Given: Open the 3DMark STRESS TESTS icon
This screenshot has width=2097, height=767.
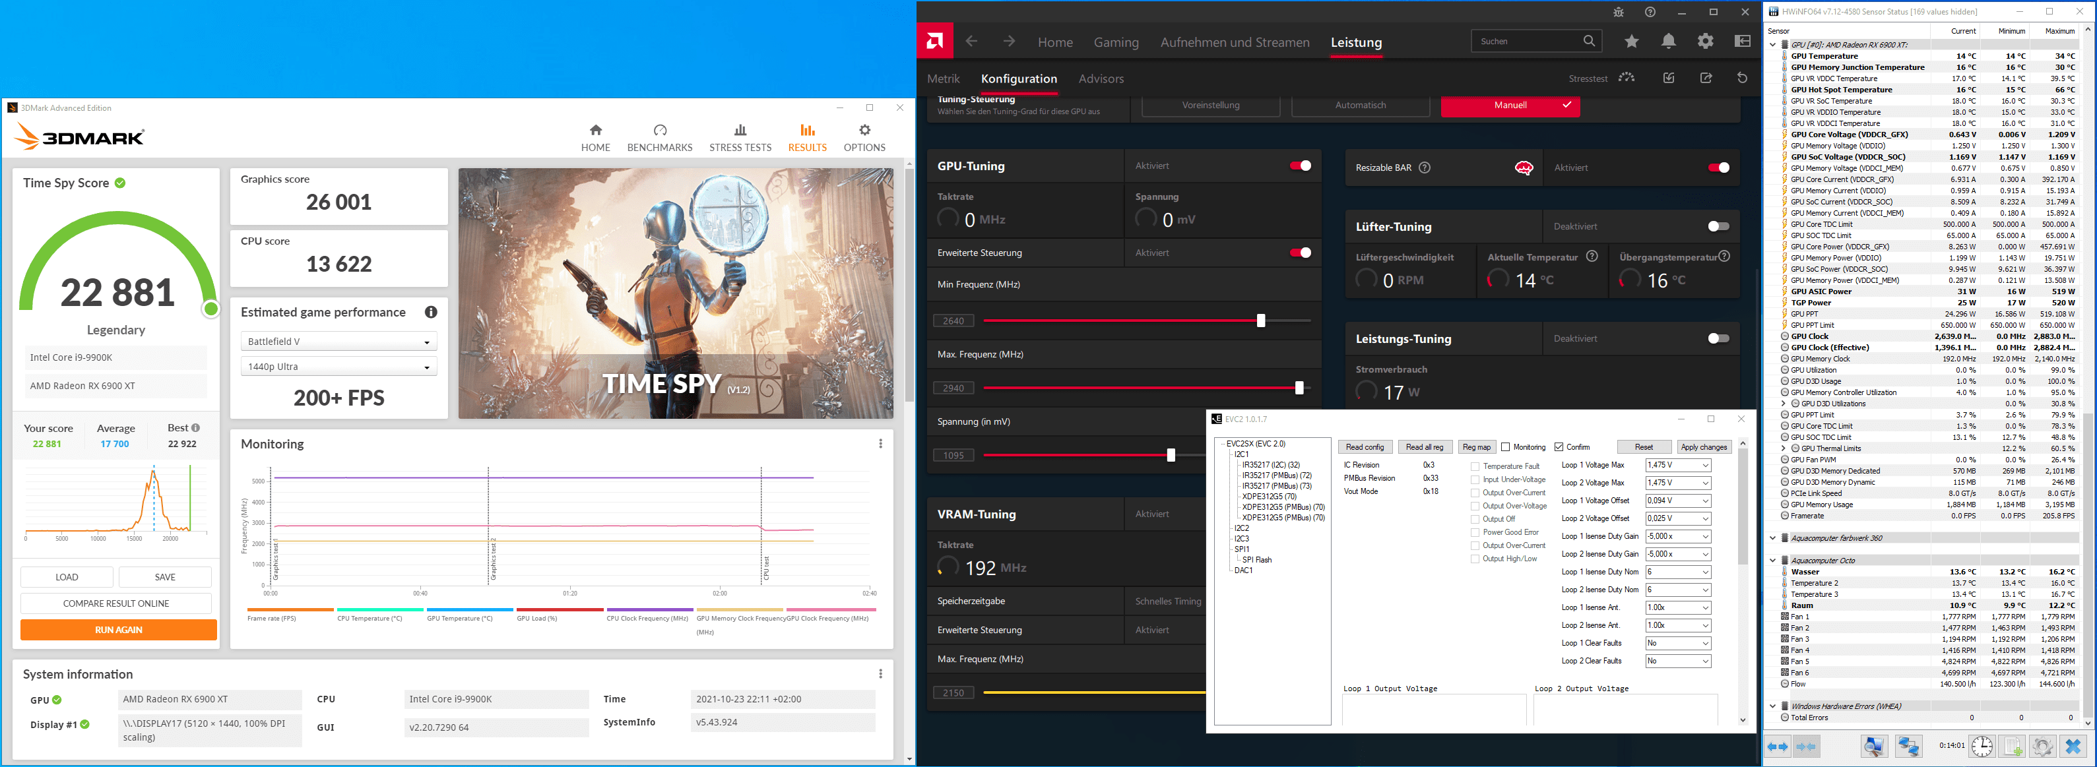Looking at the screenshot, I should [740, 130].
